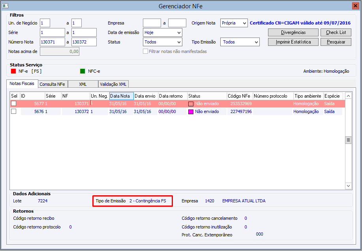
Task: Click the Un. de Negócio start field
Action: (45, 23)
